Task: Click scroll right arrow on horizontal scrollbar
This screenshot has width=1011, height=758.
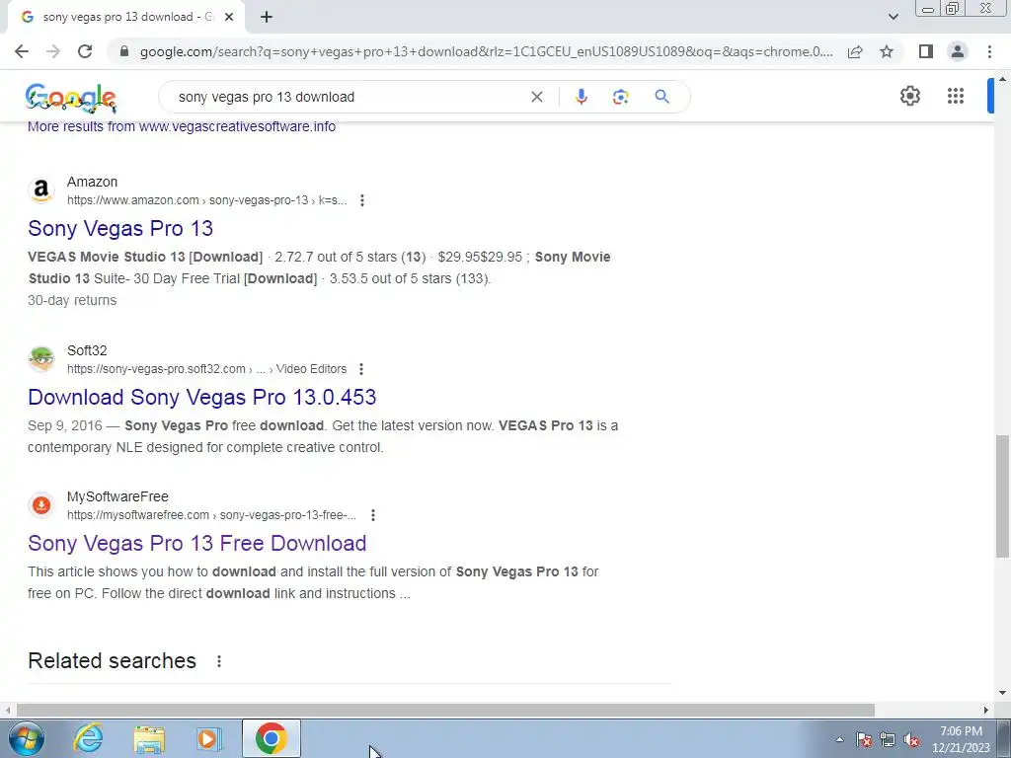Action: [986, 710]
